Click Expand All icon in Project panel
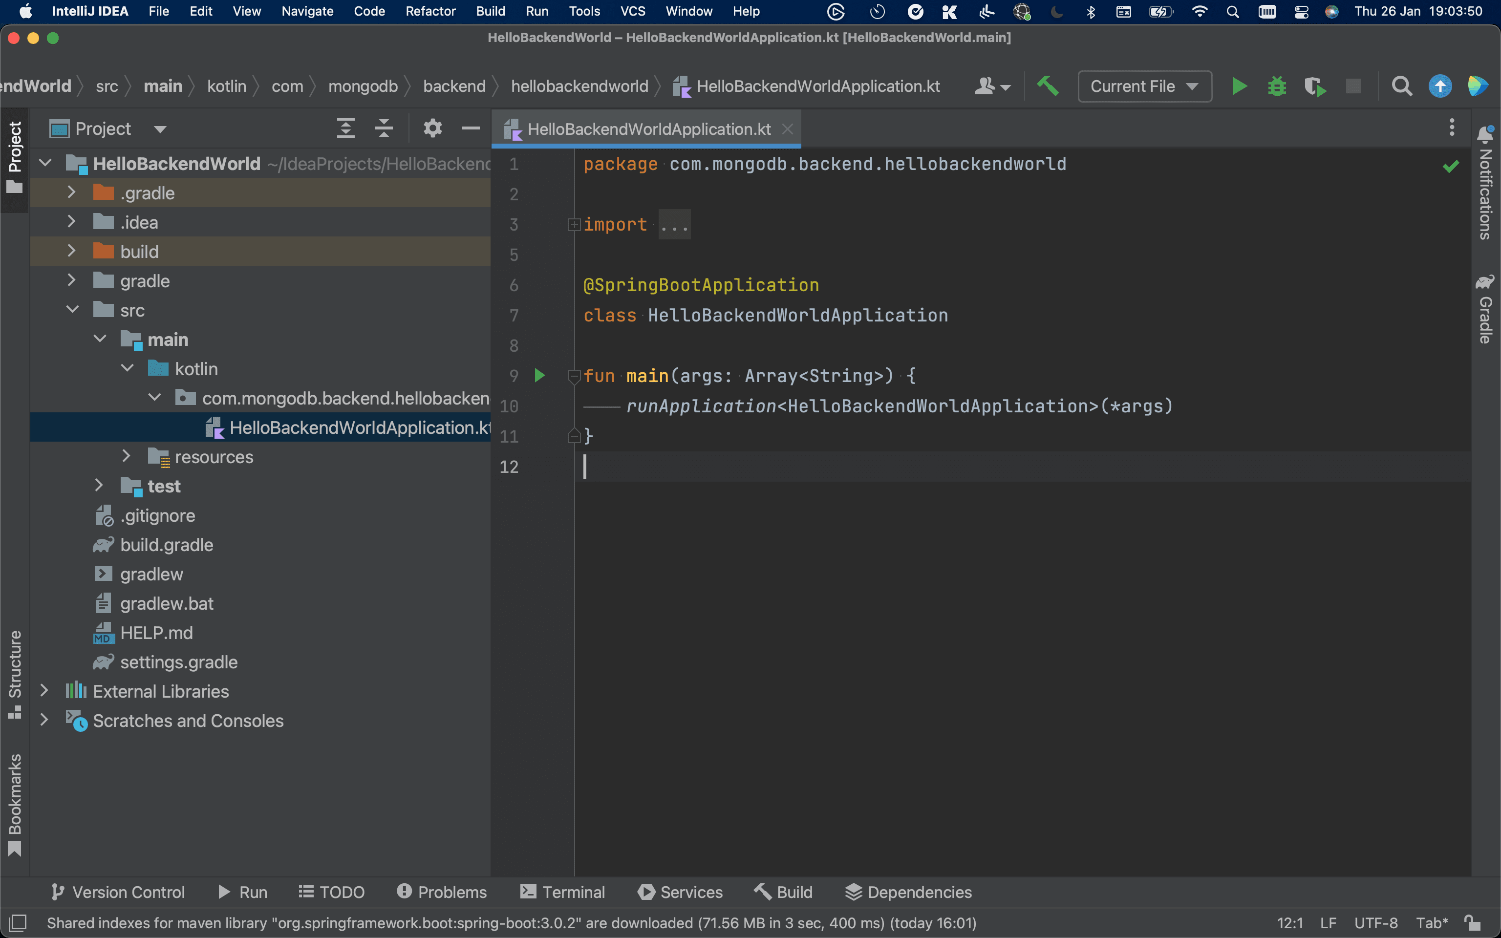The width and height of the screenshot is (1501, 938). point(345,128)
